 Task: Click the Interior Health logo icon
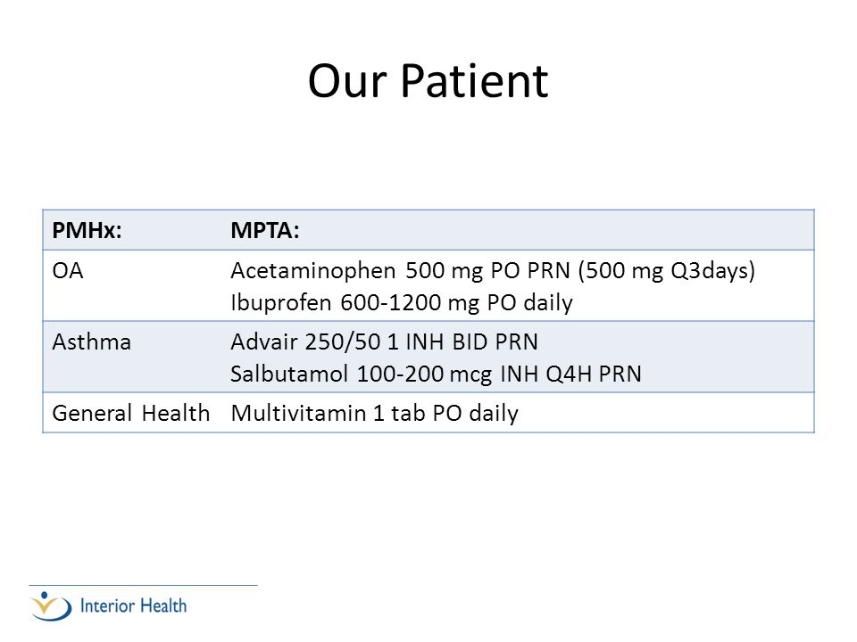[x=51, y=606]
